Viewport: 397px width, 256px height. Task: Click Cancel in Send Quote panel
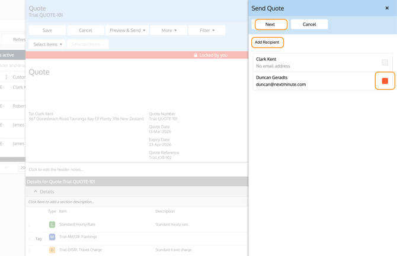pos(309,24)
